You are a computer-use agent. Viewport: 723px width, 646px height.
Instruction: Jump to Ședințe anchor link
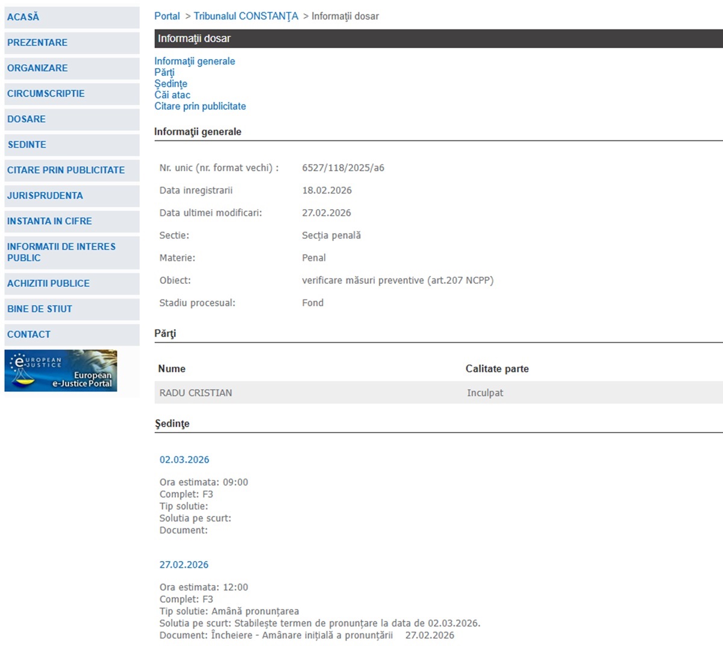[x=171, y=83]
